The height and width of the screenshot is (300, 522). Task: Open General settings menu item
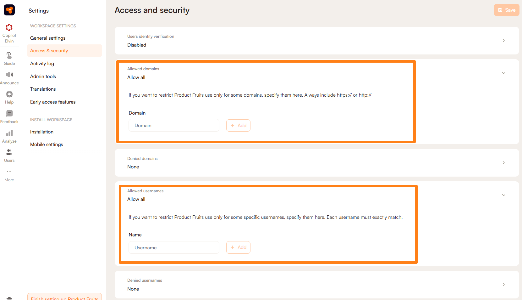[x=48, y=38]
